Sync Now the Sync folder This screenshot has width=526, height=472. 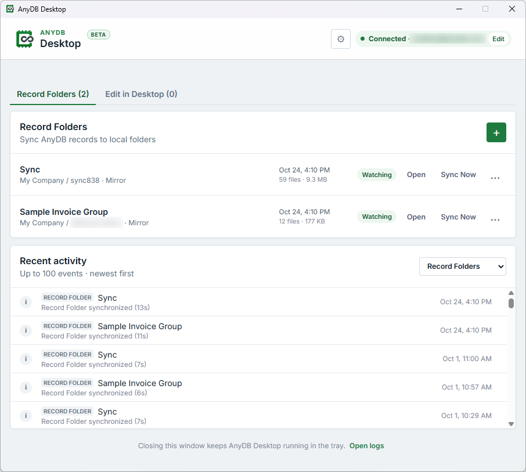coord(458,175)
